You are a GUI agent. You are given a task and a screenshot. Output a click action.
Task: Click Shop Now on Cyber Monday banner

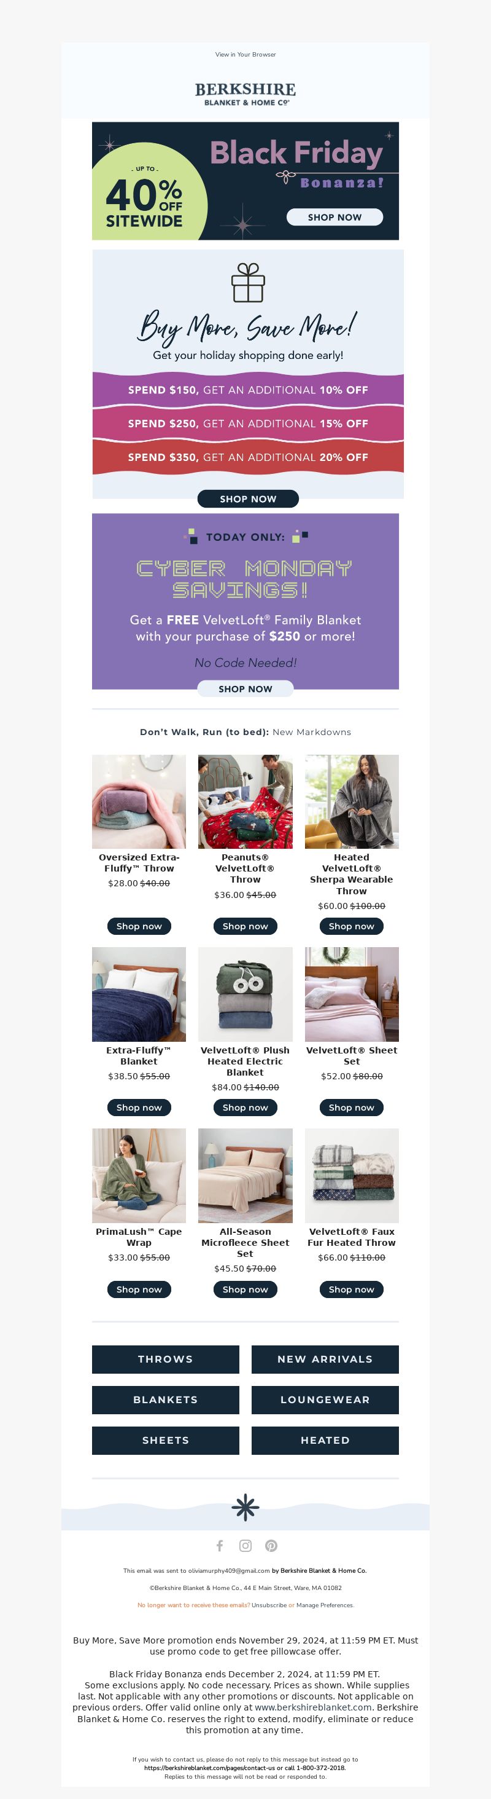[245, 688]
